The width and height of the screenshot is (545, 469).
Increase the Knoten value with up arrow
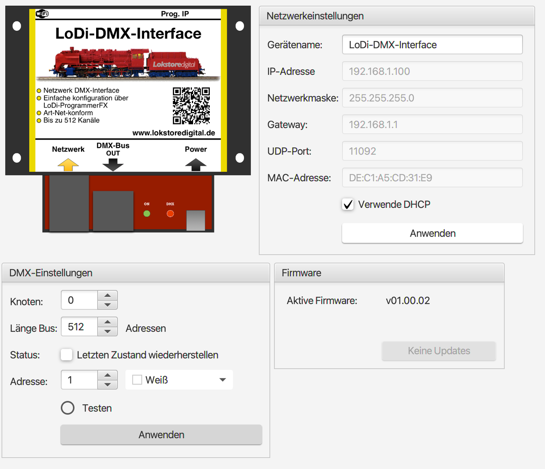(x=107, y=295)
